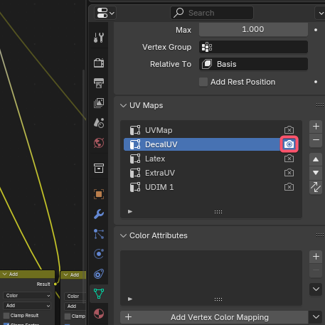Screen dimensions: 325x325
Task: Toggle DecalUV active render camera
Action: pos(289,144)
